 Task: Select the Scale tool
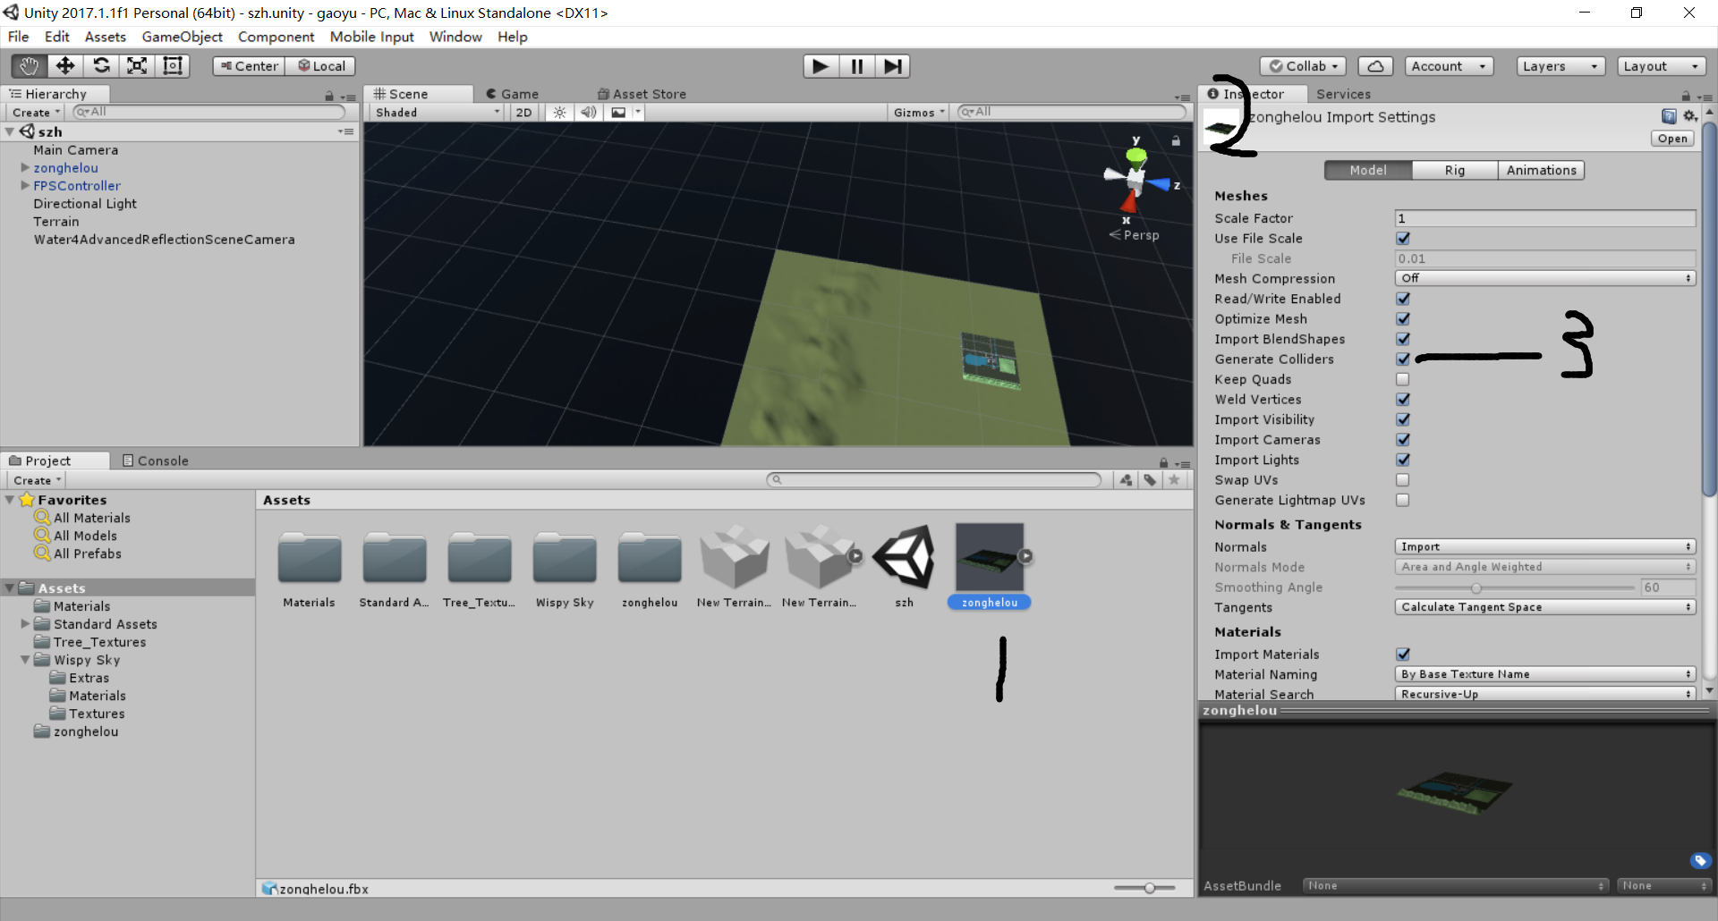pyautogui.click(x=137, y=66)
